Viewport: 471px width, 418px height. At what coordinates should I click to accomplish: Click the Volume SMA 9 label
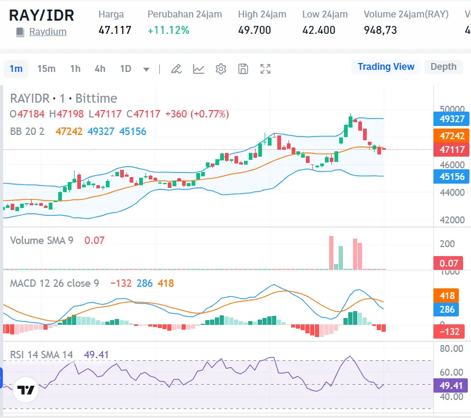42,240
